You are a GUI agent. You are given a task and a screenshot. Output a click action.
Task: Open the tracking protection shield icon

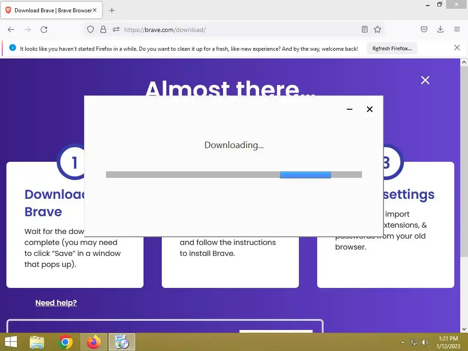click(x=90, y=30)
